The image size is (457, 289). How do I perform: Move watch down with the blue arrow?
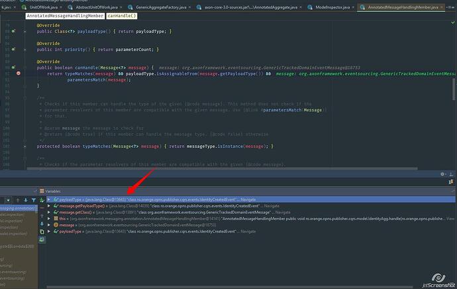tap(42, 224)
